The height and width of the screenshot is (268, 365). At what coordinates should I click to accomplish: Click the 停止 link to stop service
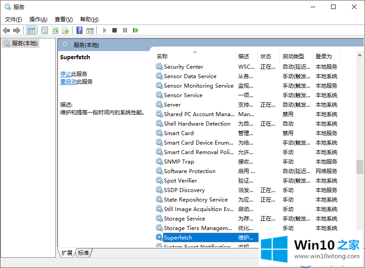tap(66, 74)
